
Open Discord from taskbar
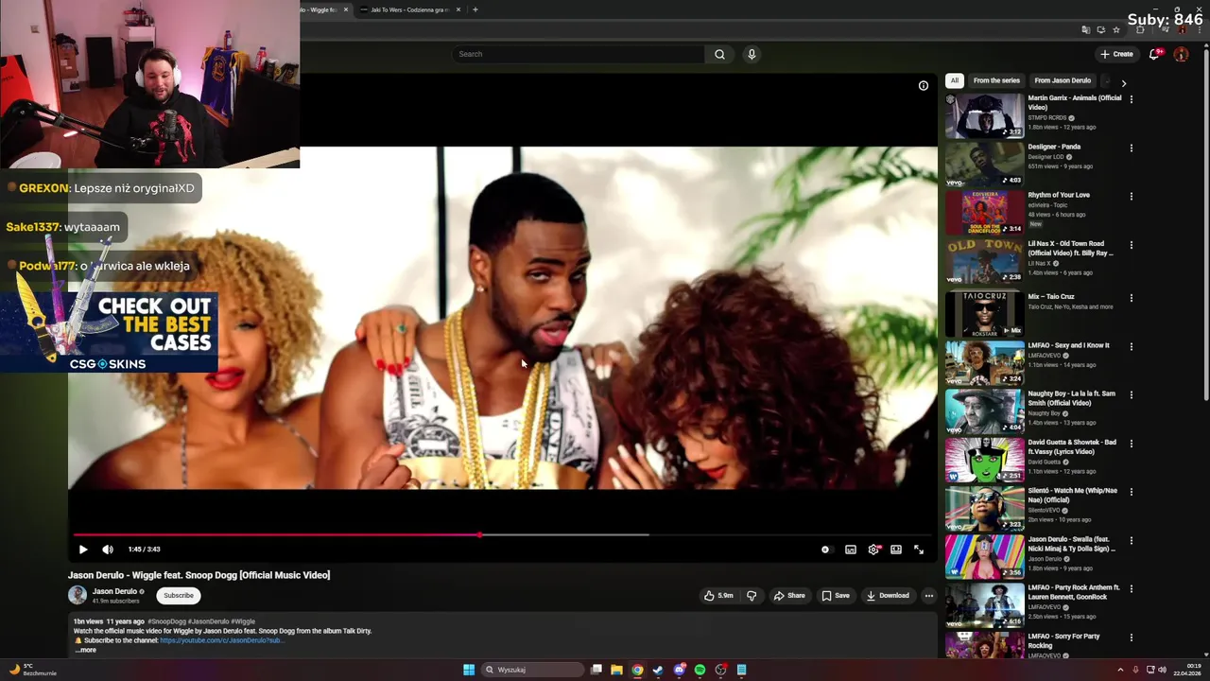[679, 670]
